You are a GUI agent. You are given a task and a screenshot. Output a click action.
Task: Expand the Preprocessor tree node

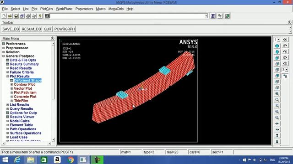(x=3, y=48)
